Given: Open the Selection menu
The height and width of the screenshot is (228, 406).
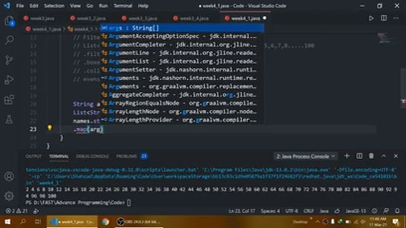Looking at the screenshot, I should tap(54, 6).
